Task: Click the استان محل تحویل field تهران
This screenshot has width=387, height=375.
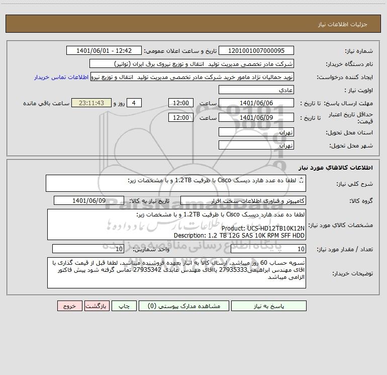Action: coord(256,132)
